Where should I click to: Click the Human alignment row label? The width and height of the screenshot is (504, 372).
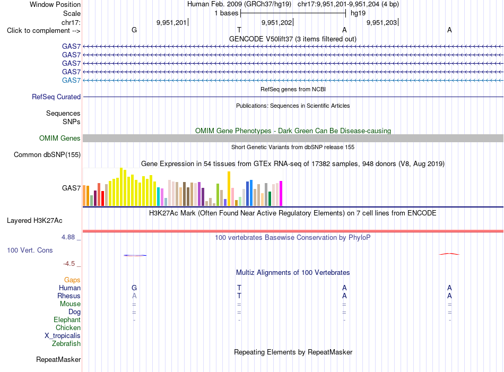(x=69, y=288)
